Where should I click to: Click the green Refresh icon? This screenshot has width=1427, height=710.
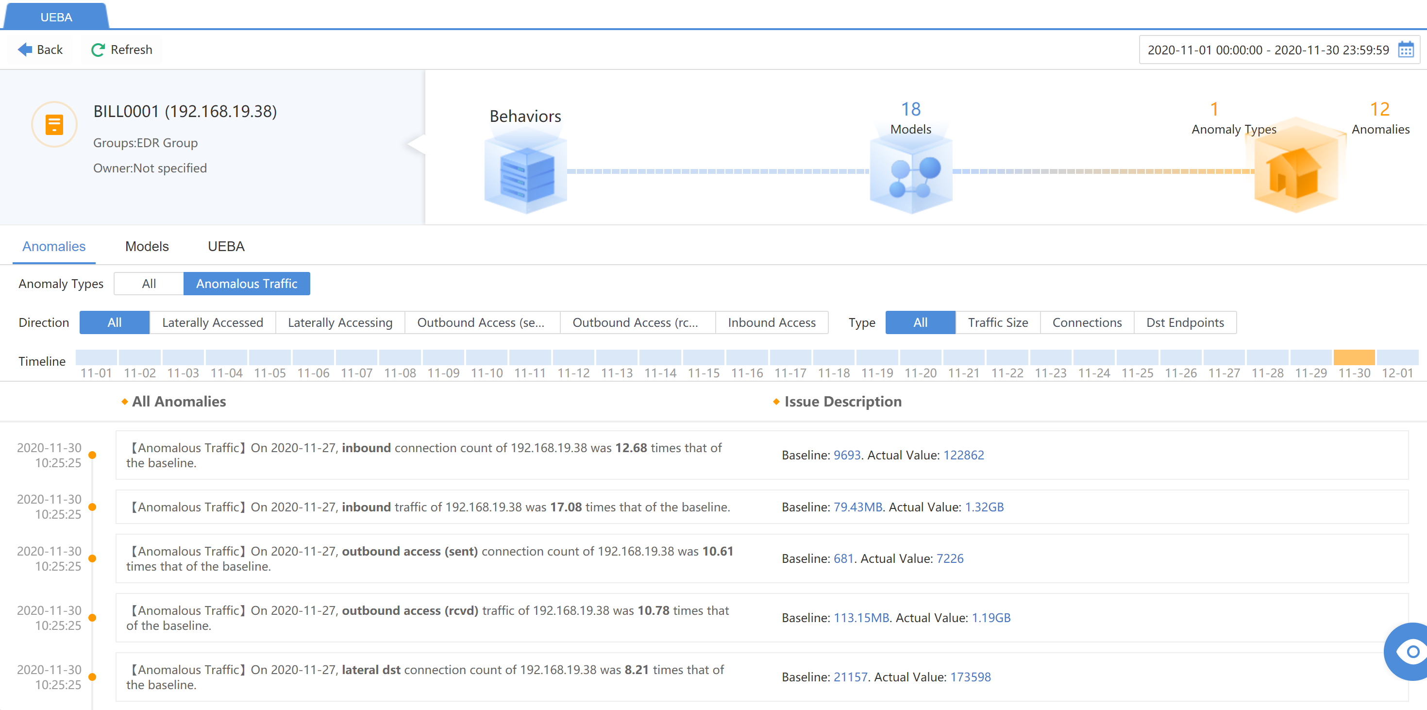pos(98,50)
